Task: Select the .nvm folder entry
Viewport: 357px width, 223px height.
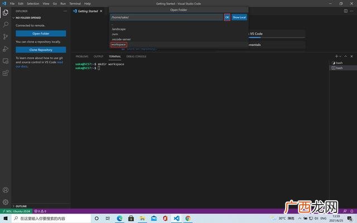Action: point(178,34)
